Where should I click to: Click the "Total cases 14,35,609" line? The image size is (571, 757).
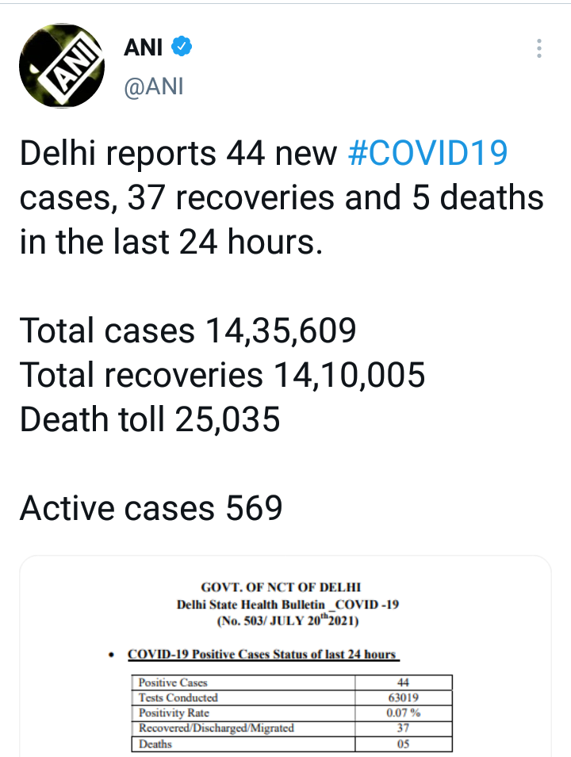188,330
